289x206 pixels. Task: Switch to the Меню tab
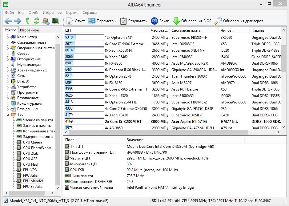(x=10, y=30)
